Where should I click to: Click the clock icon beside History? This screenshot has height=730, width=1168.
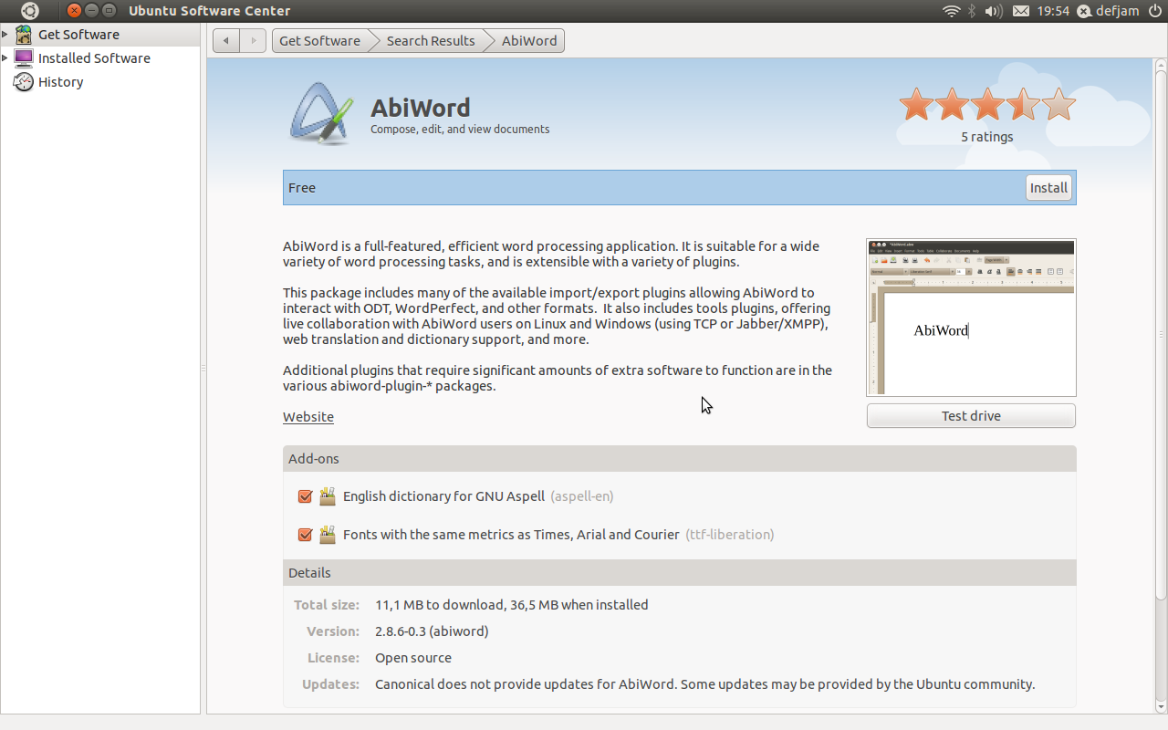[x=24, y=82]
